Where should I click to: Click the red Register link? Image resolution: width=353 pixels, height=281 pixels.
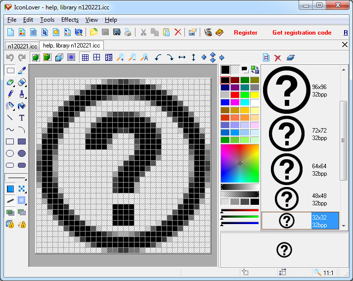[x=246, y=33]
